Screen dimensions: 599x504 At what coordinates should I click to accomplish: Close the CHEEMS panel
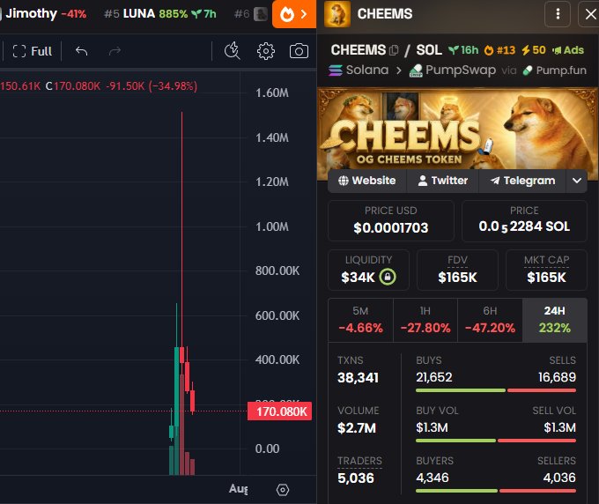click(x=590, y=14)
